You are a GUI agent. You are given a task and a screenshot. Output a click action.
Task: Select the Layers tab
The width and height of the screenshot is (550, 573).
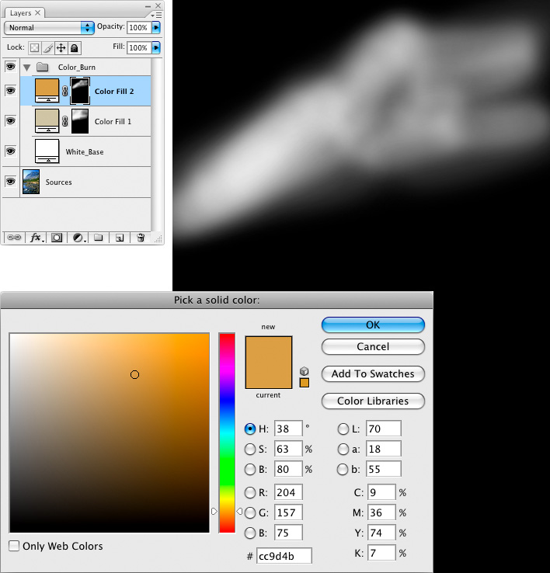(x=21, y=13)
